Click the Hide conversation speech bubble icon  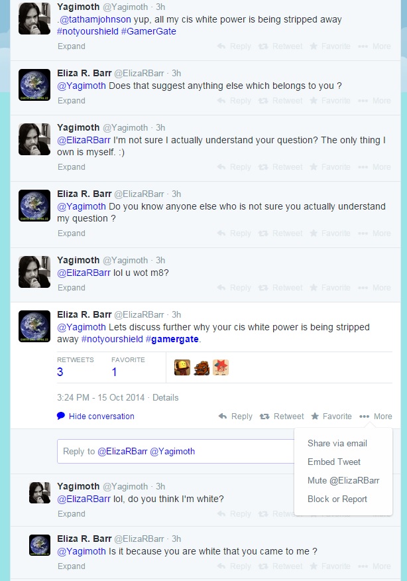[x=61, y=416]
